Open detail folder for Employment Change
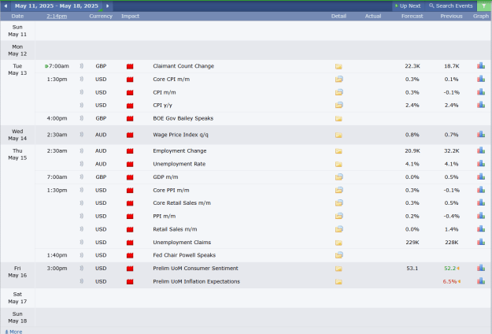The image size is (492, 334). pos(338,151)
